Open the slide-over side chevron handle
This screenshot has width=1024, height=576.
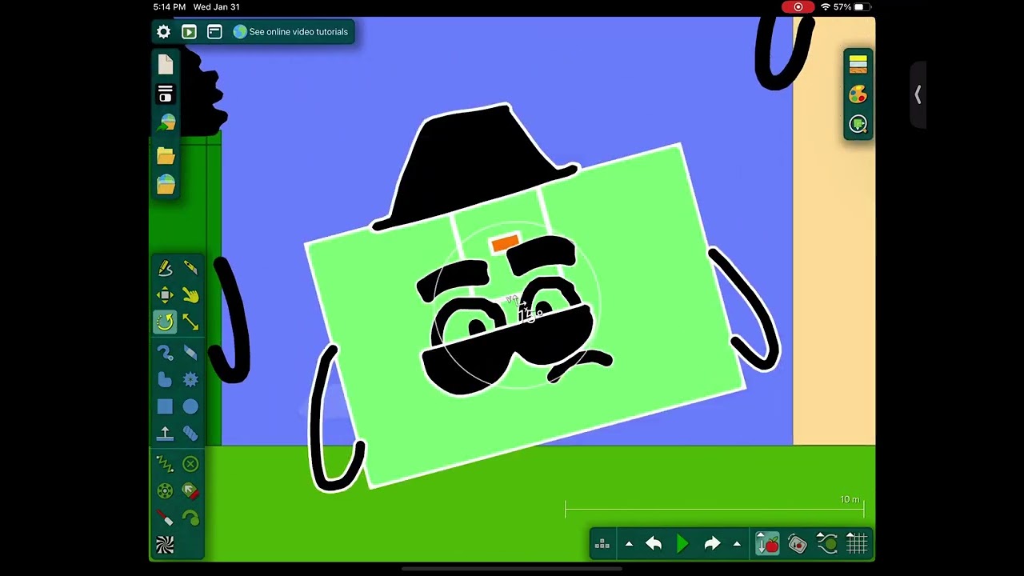coord(918,94)
